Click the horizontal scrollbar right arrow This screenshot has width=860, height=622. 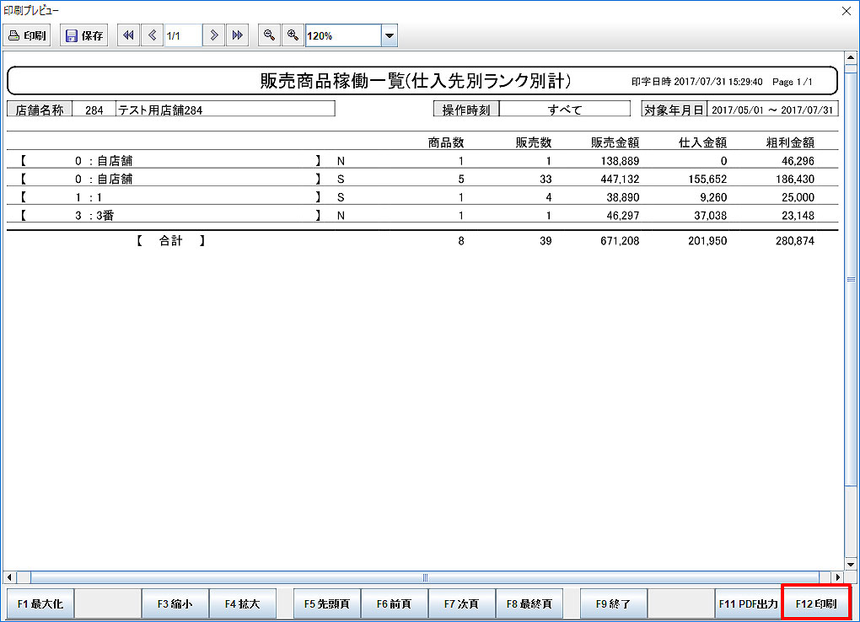click(x=837, y=577)
